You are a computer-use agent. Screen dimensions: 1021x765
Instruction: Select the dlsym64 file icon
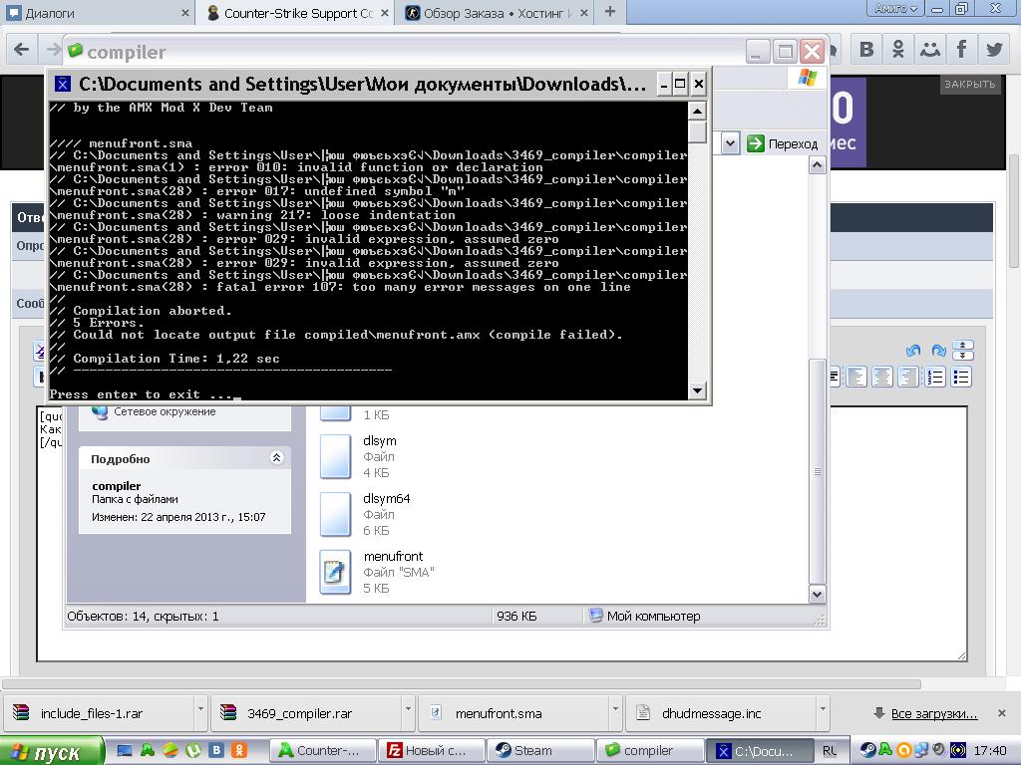[335, 514]
